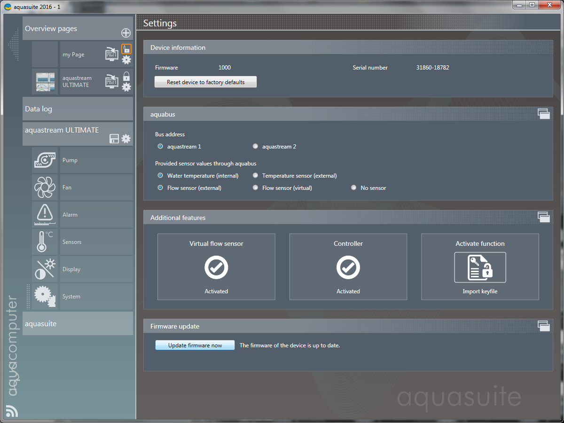Open the Display menu entry
This screenshot has width=564, height=423.
[x=96, y=269]
